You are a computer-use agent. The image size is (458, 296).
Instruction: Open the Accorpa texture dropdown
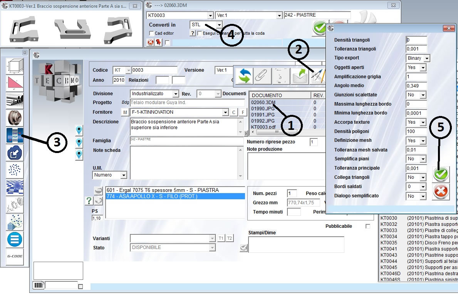tap(423, 122)
